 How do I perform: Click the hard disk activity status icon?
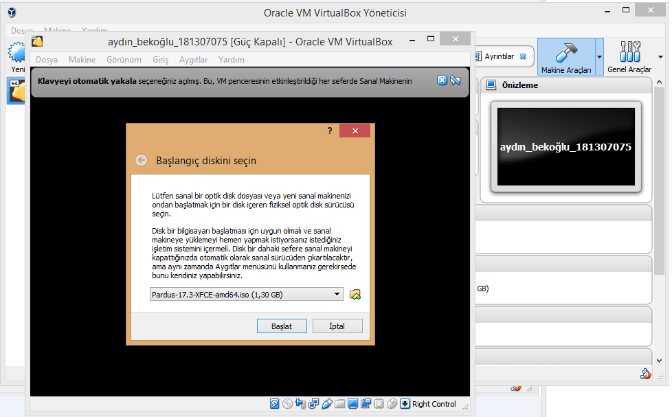point(275,404)
